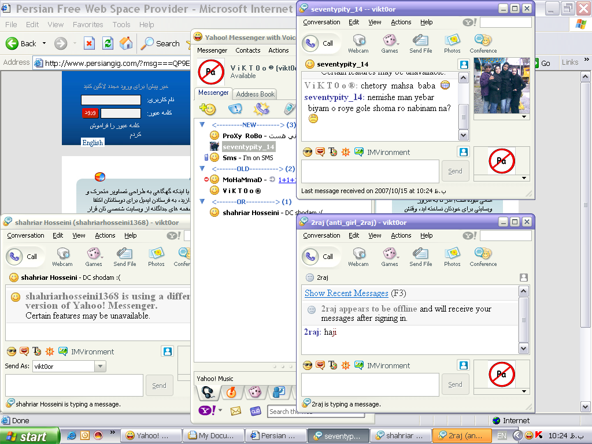Open dropdown under your avatar in 2raj window
This screenshot has width=592, height=444.
click(x=524, y=391)
